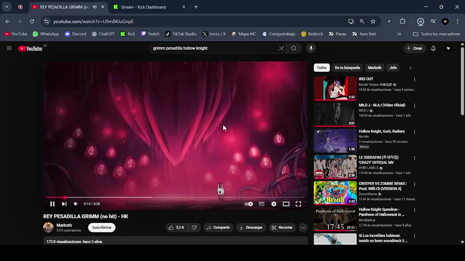Viewport: 465px width, 261px height.
Task: View site information in address bar
Action: [x=46, y=21]
